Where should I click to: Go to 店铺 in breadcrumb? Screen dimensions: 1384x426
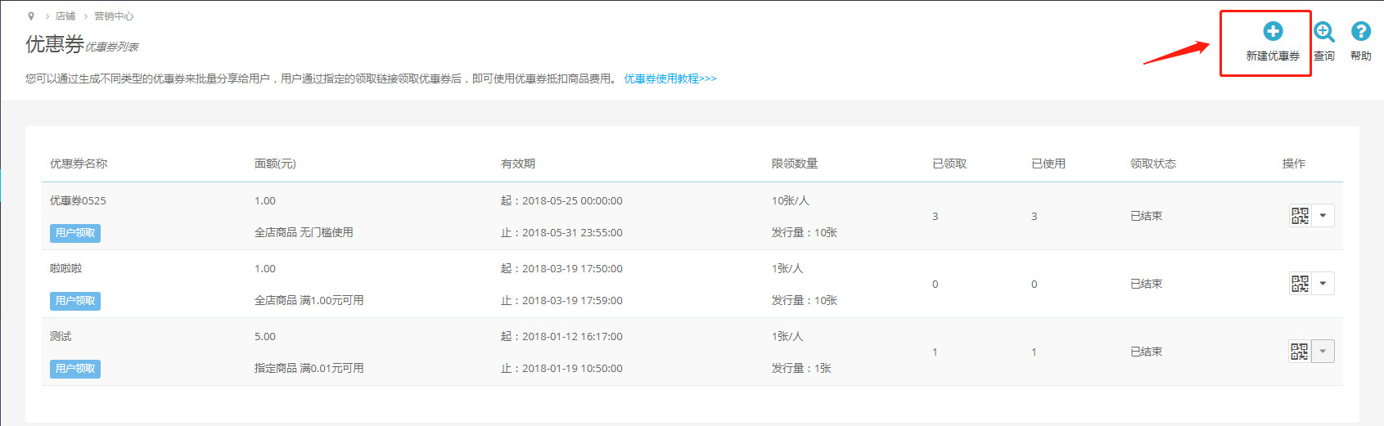tap(65, 16)
